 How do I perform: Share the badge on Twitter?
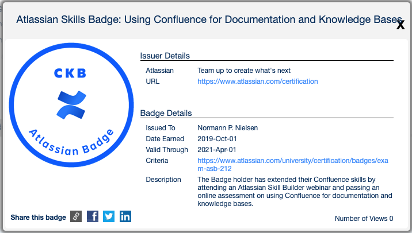point(109,216)
